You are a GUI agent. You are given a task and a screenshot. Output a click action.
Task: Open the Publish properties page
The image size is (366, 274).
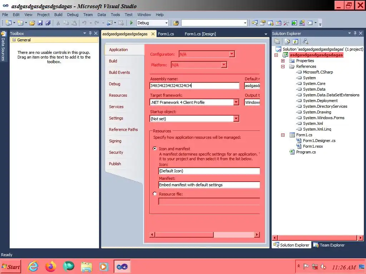pos(115,163)
